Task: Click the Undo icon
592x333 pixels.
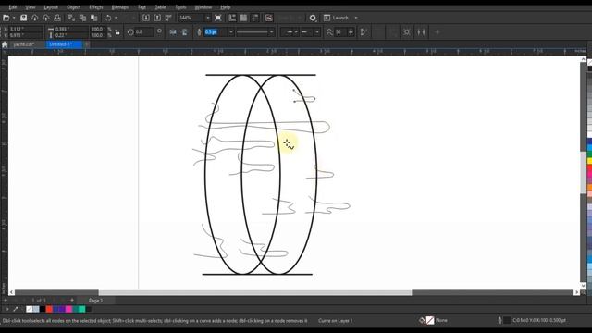Action: 108,18
